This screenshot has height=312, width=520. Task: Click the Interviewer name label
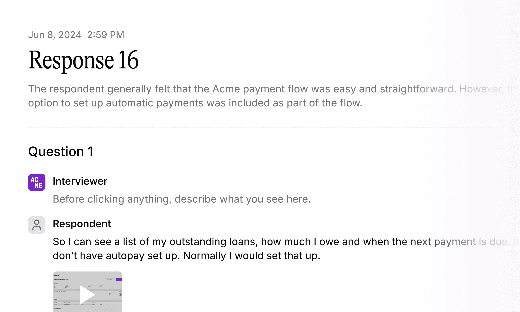point(80,181)
